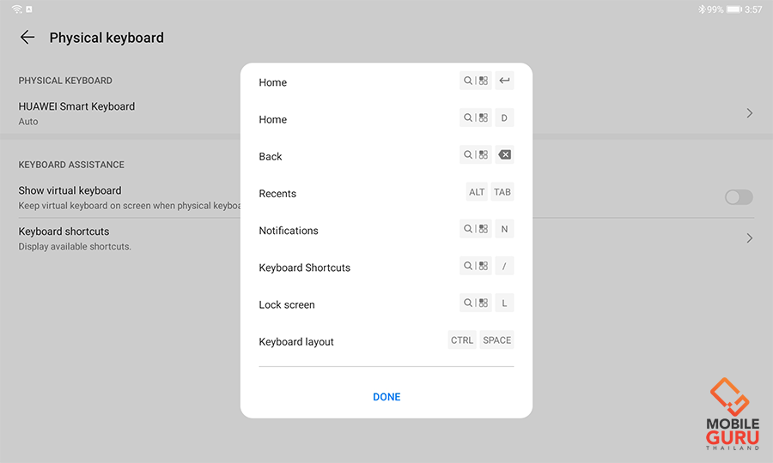This screenshot has height=463, width=773.
Task: Click the ALT key label
Action: click(477, 192)
